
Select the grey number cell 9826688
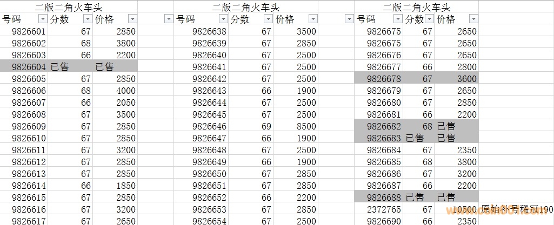(x=384, y=197)
